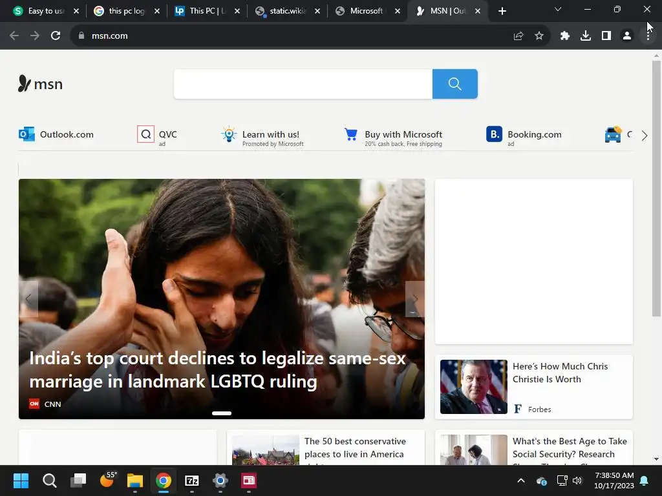Open the Windows Start menu
This screenshot has width=662, height=496.
click(21, 480)
